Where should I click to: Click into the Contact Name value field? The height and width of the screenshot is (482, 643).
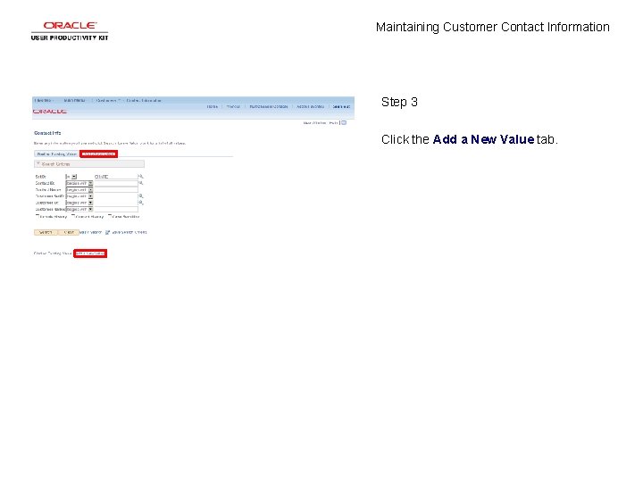[116, 190]
